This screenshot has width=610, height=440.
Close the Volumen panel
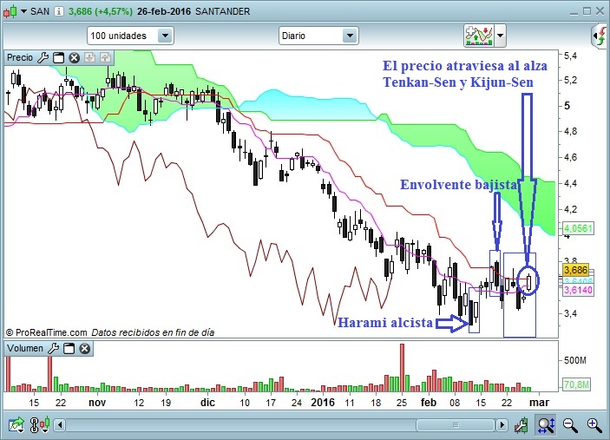point(84,348)
